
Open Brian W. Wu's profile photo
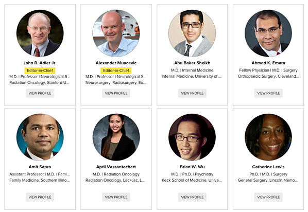click(x=192, y=137)
